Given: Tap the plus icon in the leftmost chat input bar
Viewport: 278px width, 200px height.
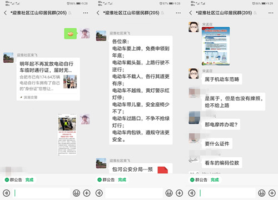Looking at the screenshot, I should (x=87, y=193).
